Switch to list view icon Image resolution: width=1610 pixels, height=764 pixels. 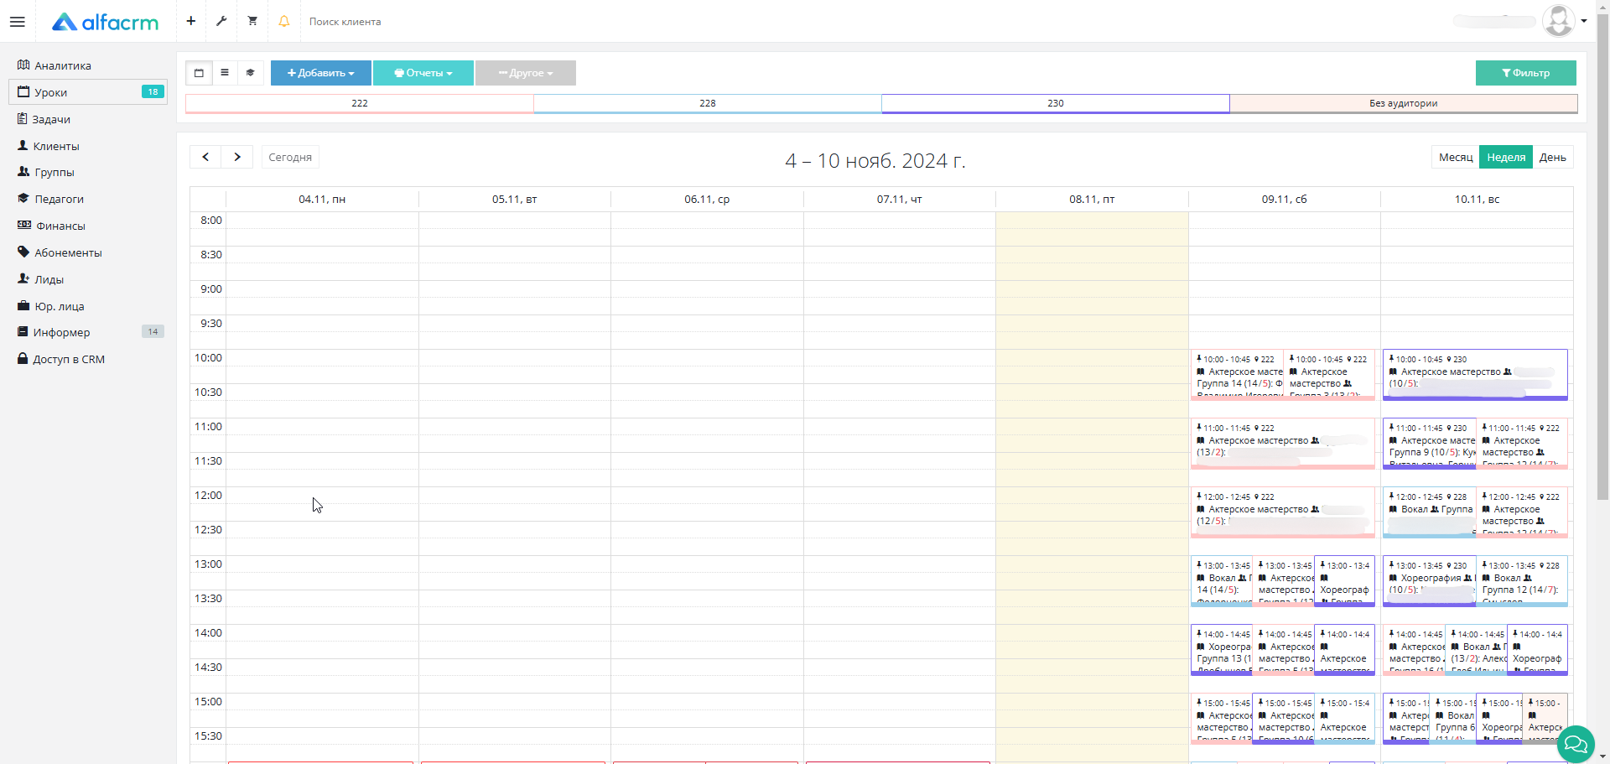tap(225, 73)
